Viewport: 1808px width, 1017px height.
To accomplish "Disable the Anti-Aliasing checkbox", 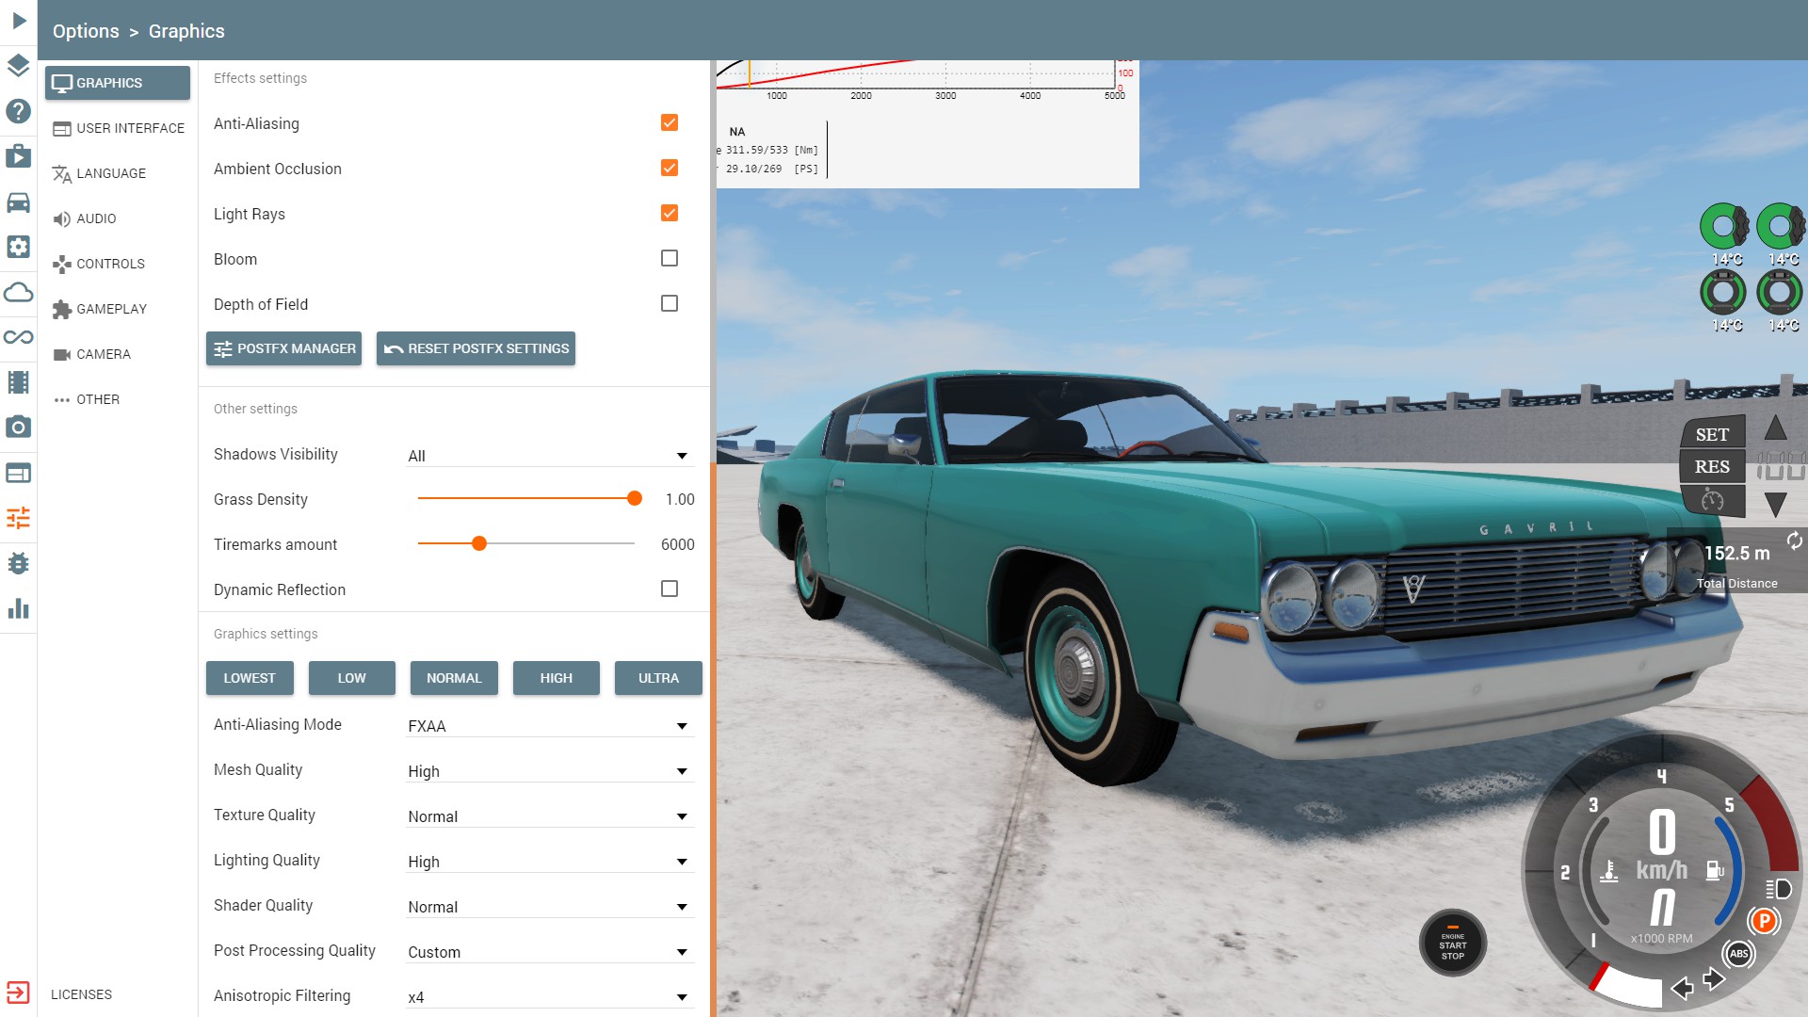I will (670, 122).
